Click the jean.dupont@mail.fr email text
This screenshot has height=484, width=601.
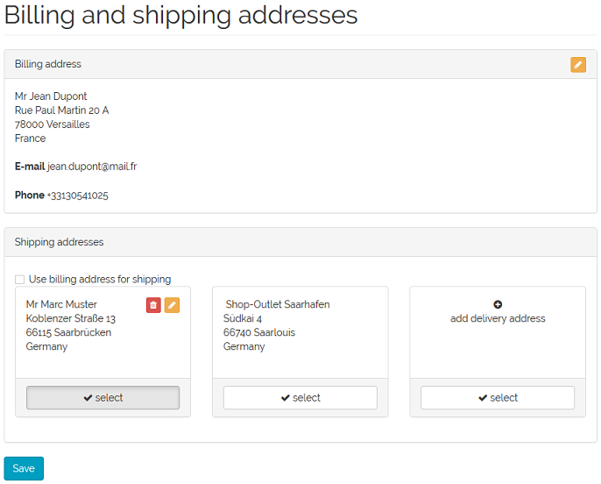coord(92,167)
